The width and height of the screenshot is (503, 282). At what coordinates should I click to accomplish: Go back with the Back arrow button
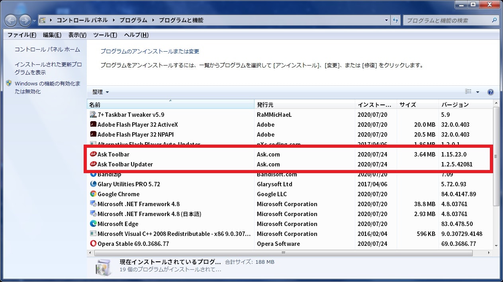[x=11, y=20]
